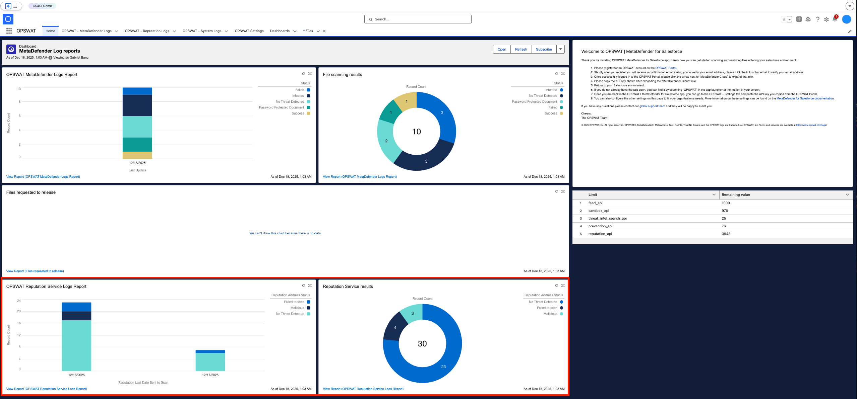The height and width of the screenshot is (399, 857).
Task: Click the Trailhead guidance icon
Action: tap(808, 19)
